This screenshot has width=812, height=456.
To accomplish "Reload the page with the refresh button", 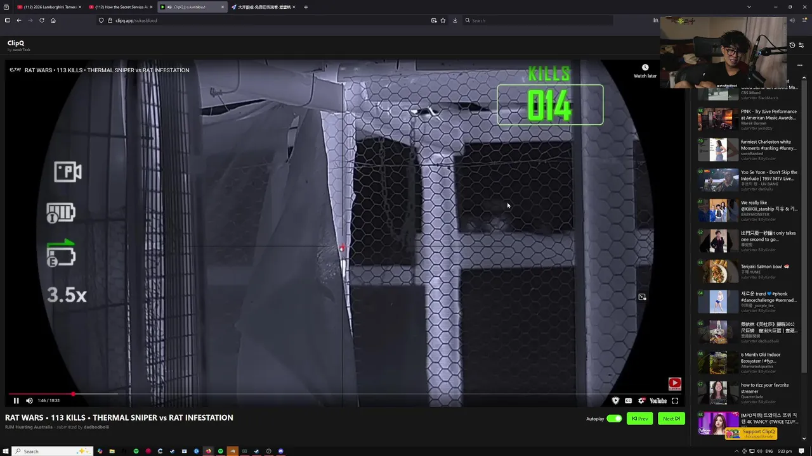I will pos(42,20).
